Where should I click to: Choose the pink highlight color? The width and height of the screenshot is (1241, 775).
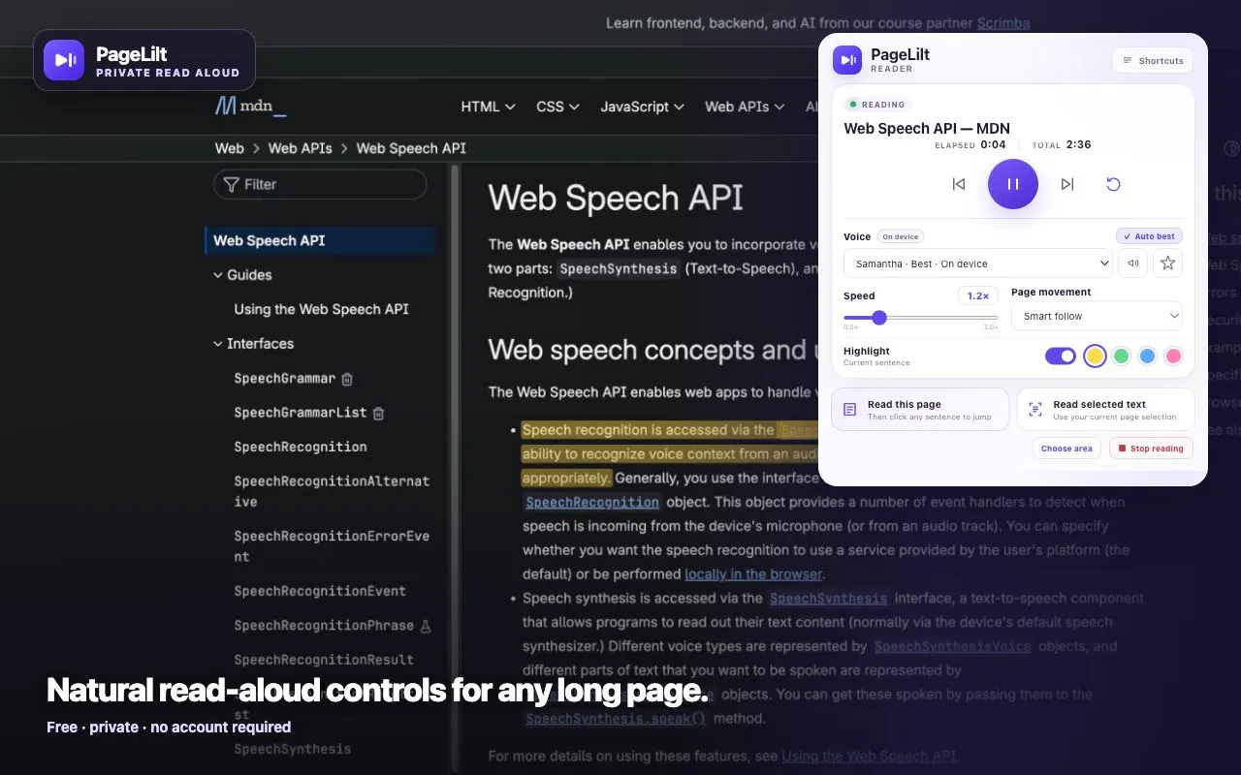[1174, 356]
